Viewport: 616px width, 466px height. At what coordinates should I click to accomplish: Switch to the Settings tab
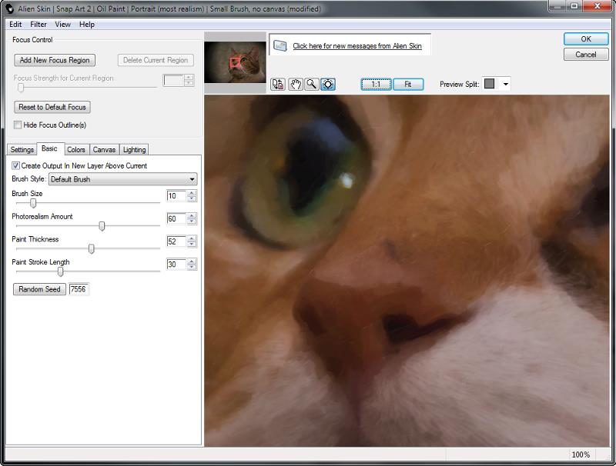coord(22,149)
